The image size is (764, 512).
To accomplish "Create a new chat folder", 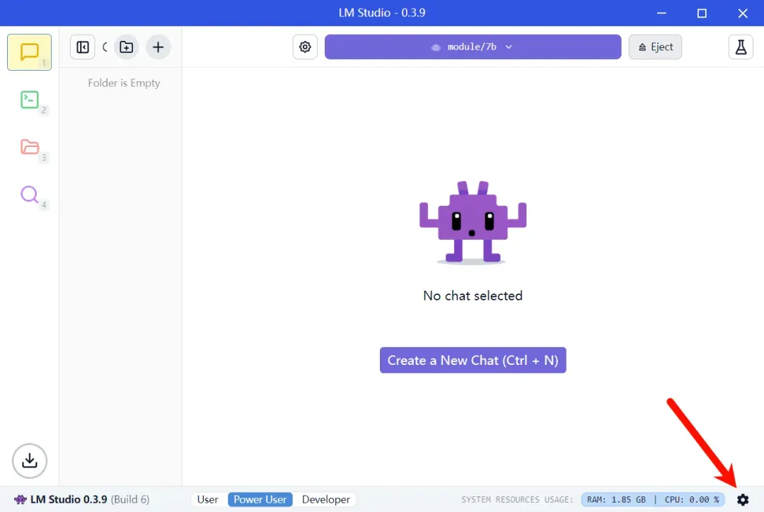I will (126, 47).
